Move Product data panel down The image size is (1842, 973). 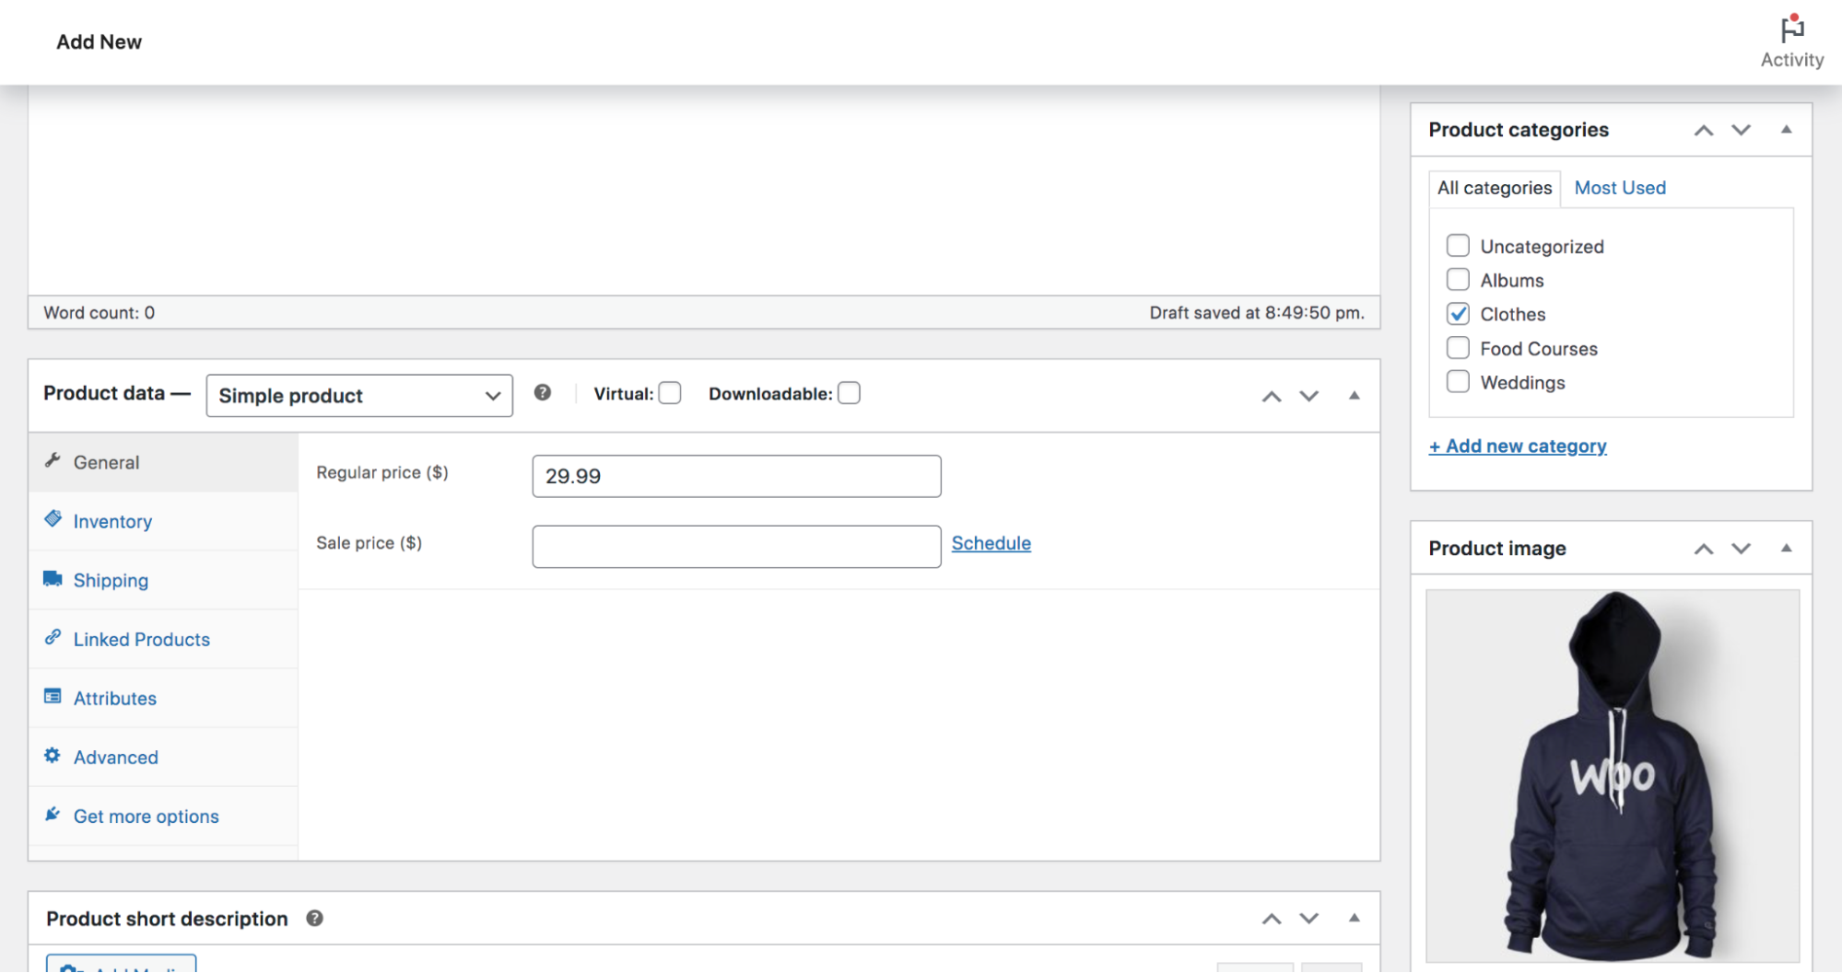pos(1308,397)
